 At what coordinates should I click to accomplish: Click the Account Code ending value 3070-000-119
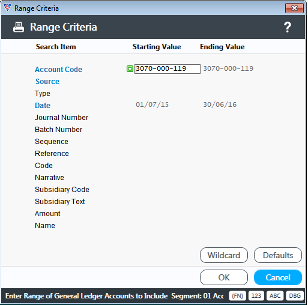[x=228, y=68]
